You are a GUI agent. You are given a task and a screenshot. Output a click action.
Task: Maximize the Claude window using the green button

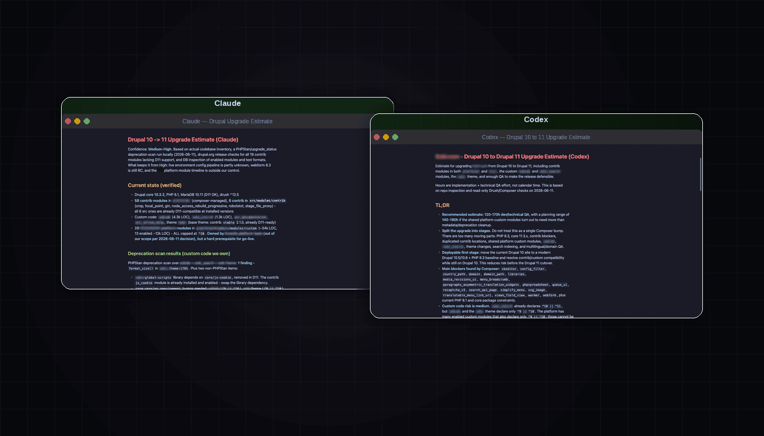(x=87, y=121)
